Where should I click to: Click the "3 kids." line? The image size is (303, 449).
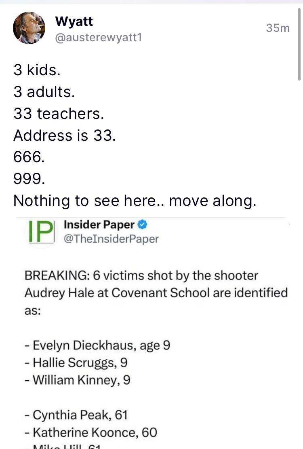(37, 70)
